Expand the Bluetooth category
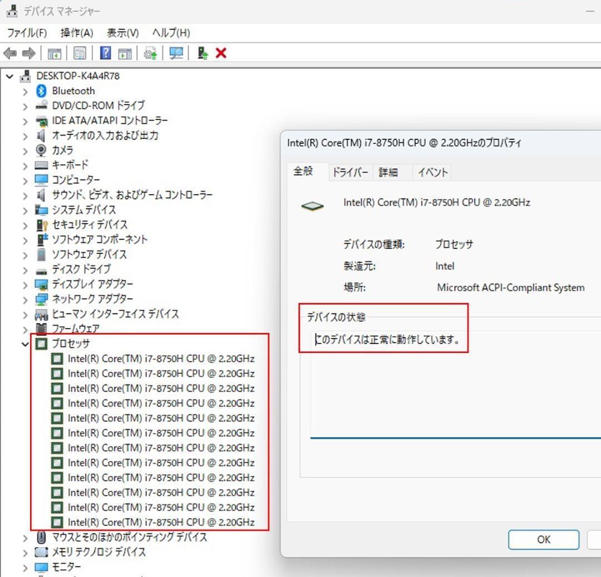Screen dimensions: 601x577 pyautogui.click(x=25, y=91)
